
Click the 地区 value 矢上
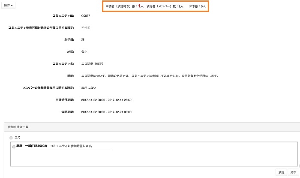tap(84, 52)
